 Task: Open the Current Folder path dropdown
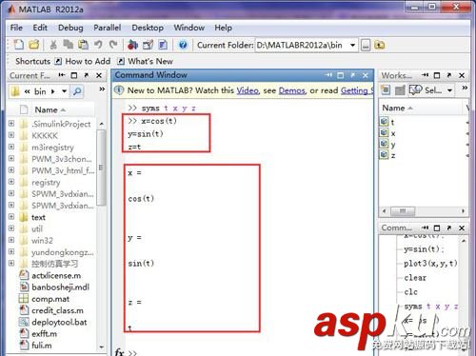352,45
